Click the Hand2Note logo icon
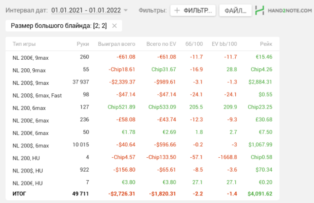Image resolution: width=314 pixels, height=203 pixels. click(x=259, y=10)
